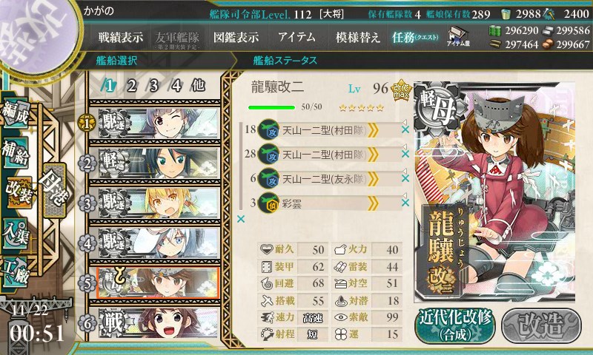Image resolution: width=593 pixels, height=355 pixels.
Task: Expand the 彩雲 slot yellow chevrons
Action: [373, 203]
